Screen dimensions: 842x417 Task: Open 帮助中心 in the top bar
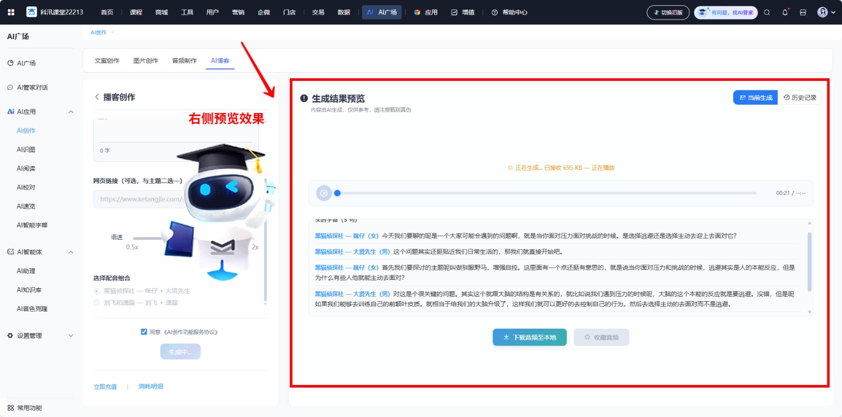[x=509, y=12]
